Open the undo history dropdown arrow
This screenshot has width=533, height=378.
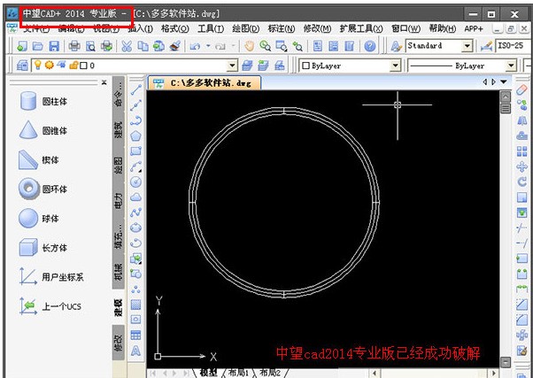[208, 45]
